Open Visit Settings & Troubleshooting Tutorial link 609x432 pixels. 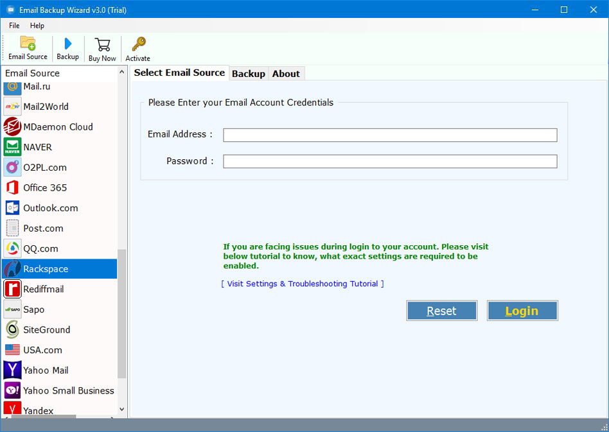(303, 284)
